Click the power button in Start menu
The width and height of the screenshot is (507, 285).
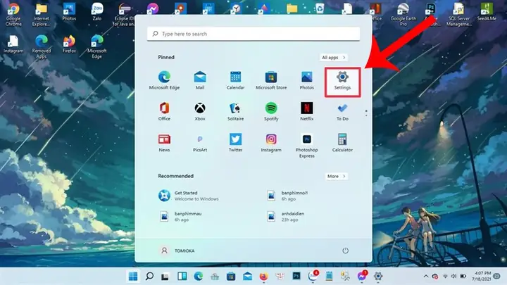(x=345, y=251)
